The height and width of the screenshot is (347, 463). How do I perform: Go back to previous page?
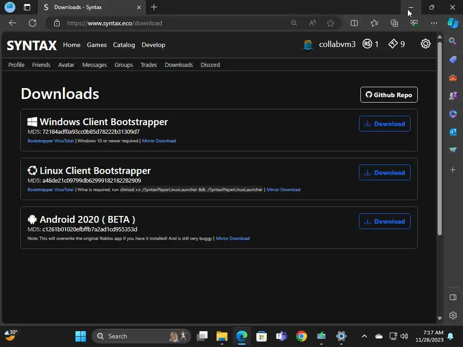click(x=13, y=23)
